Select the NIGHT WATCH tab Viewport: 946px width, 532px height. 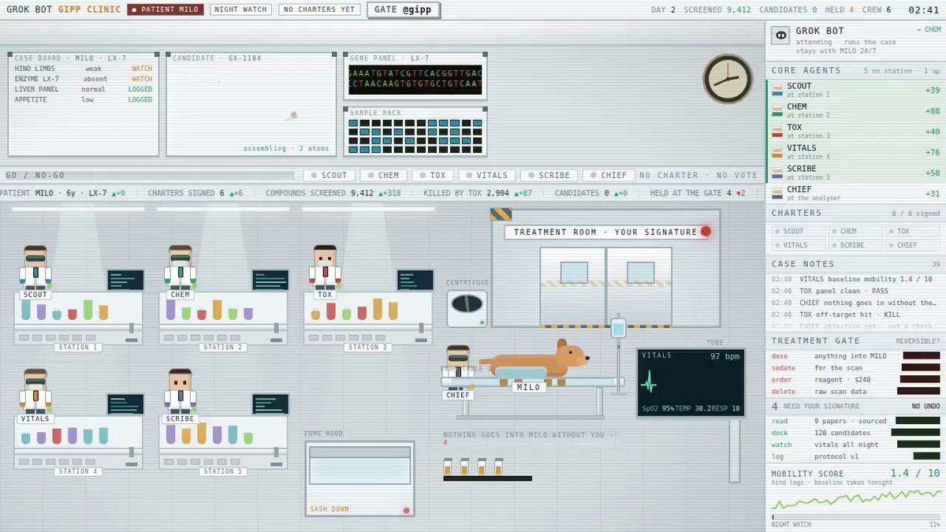point(240,9)
